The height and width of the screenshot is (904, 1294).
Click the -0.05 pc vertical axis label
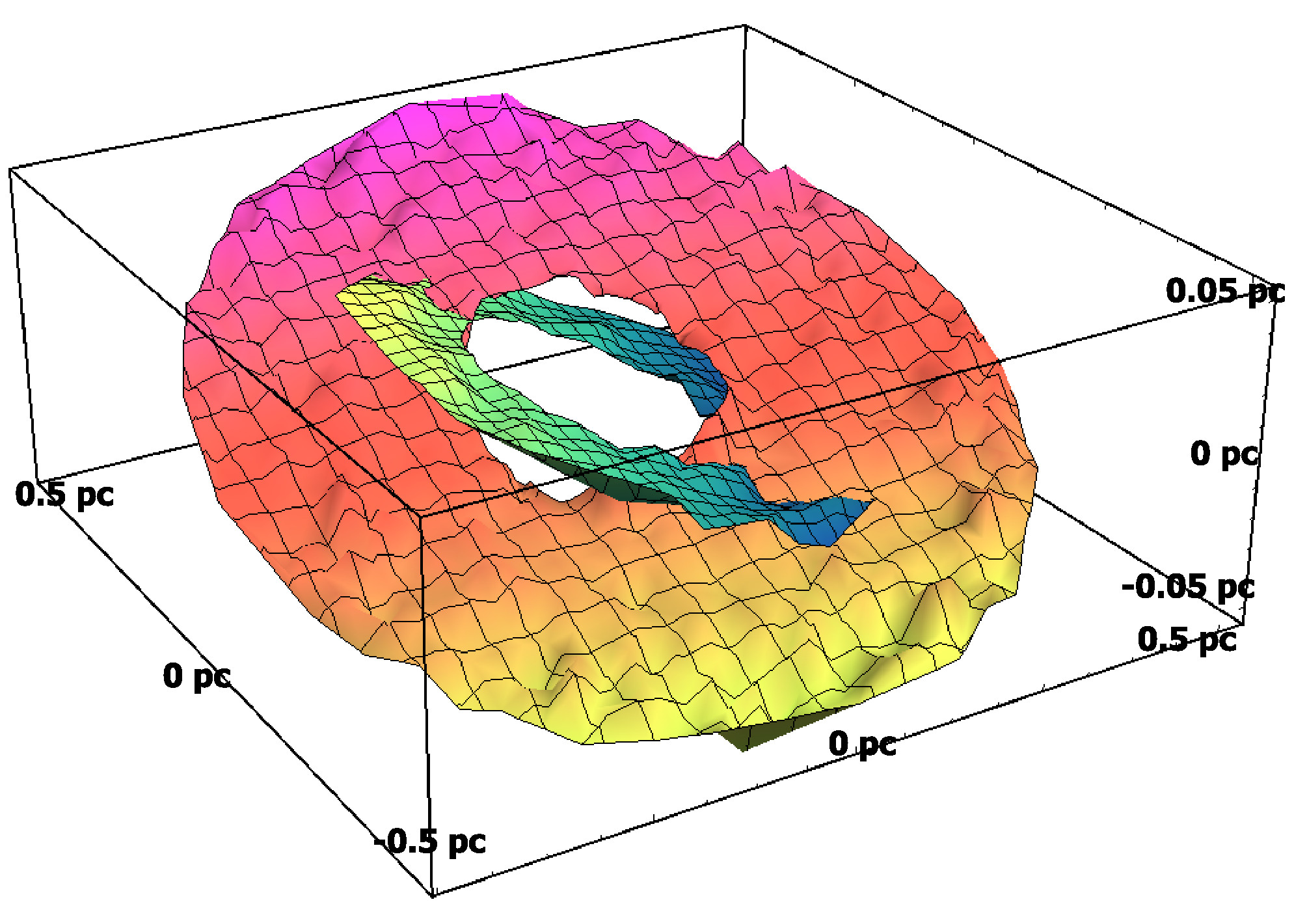[x=1187, y=586]
